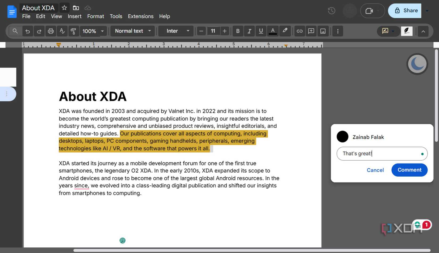Viewport: 439px width, 253px height.
Task: Click the Share button
Action: point(405,11)
